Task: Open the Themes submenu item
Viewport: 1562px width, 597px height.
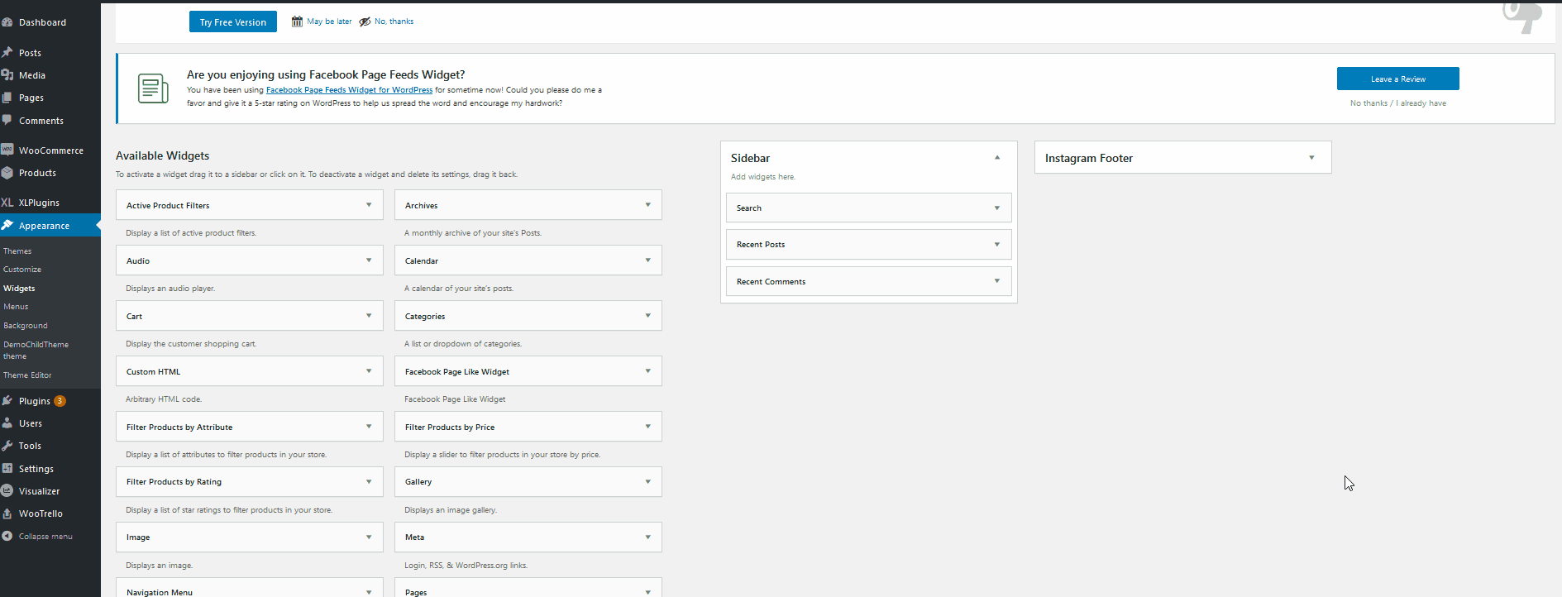Action: point(17,251)
